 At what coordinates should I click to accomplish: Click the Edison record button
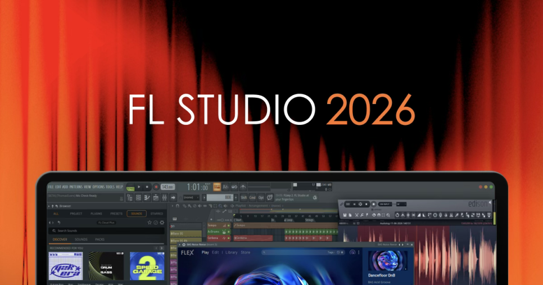374,204
